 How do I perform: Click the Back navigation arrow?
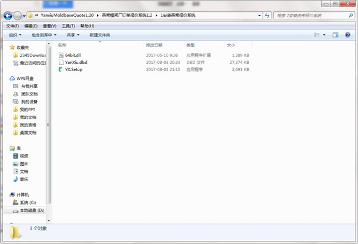(x=8, y=15)
